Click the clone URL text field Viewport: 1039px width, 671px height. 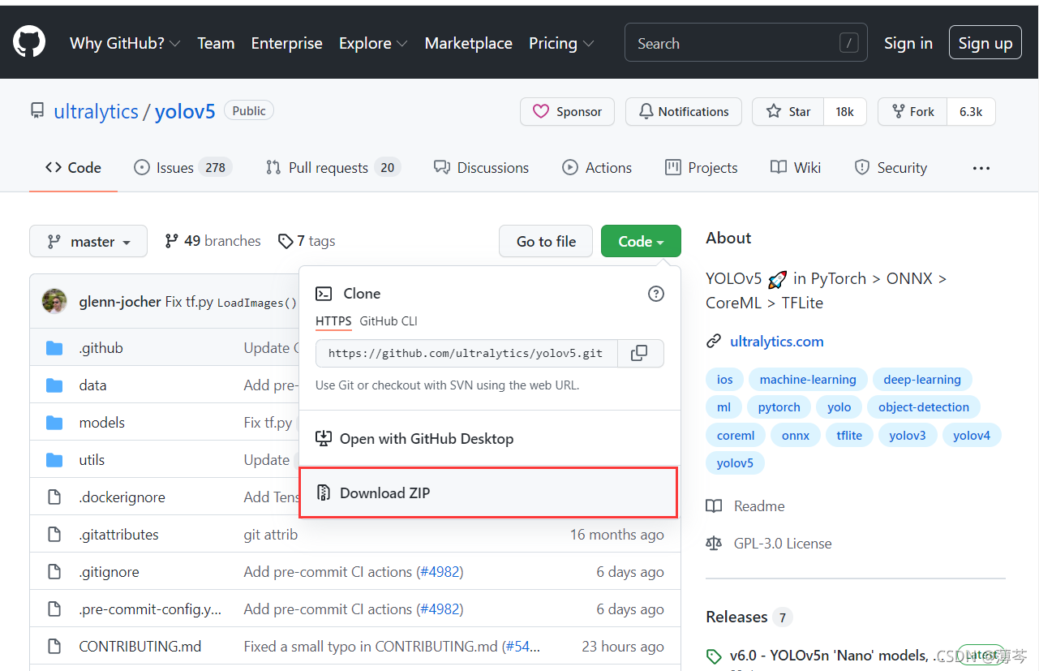point(466,353)
